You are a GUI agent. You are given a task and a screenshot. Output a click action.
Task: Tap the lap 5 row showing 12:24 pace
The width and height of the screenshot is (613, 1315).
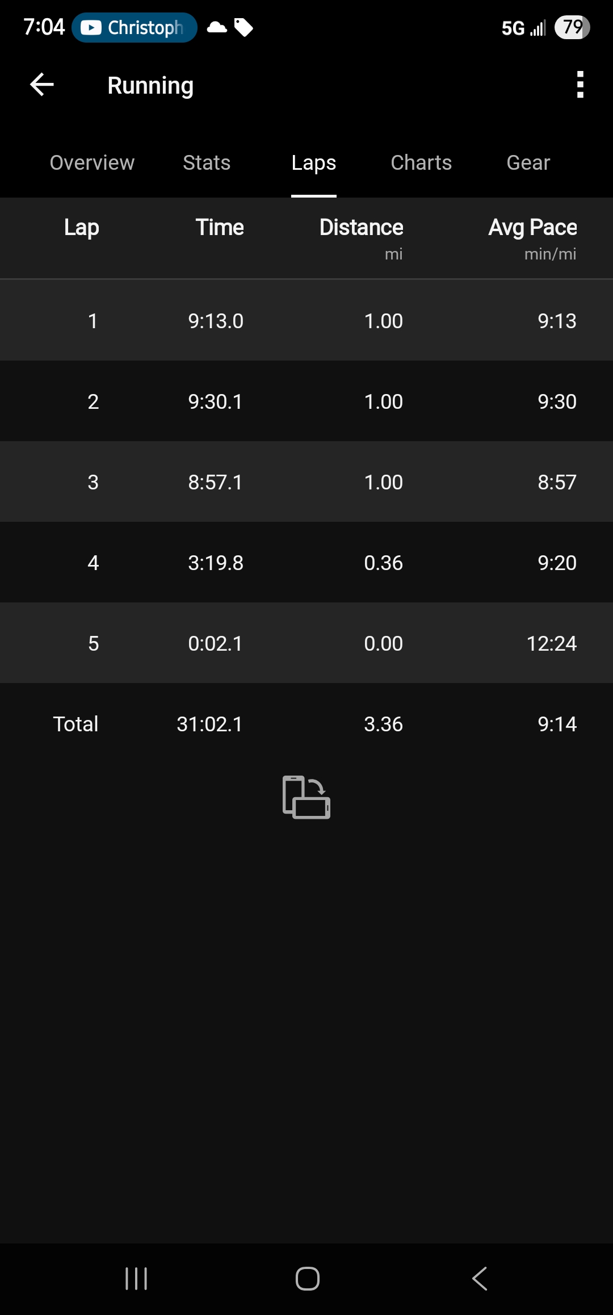point(306,643)
